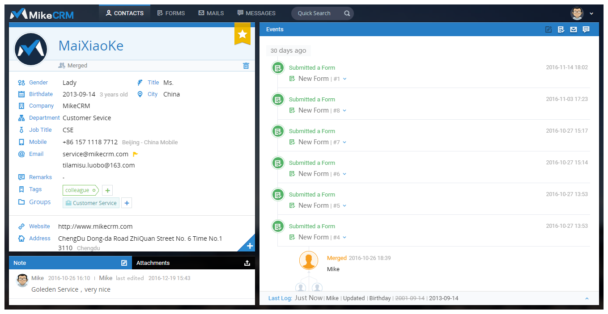This screenshot has height=314, width=608.
Task: Focus the Quick Search field
Action: click(322, 13)
